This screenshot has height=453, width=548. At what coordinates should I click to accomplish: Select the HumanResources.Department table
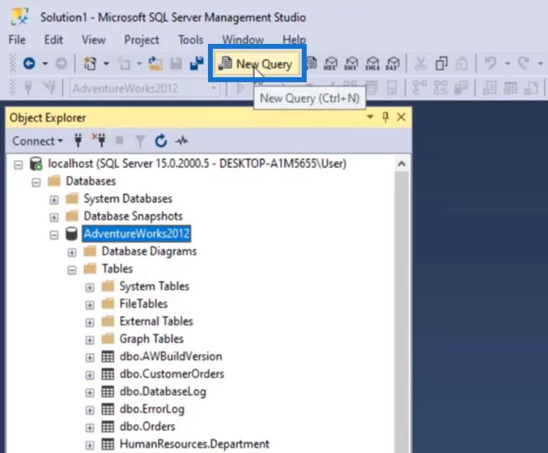pos(194,444)
